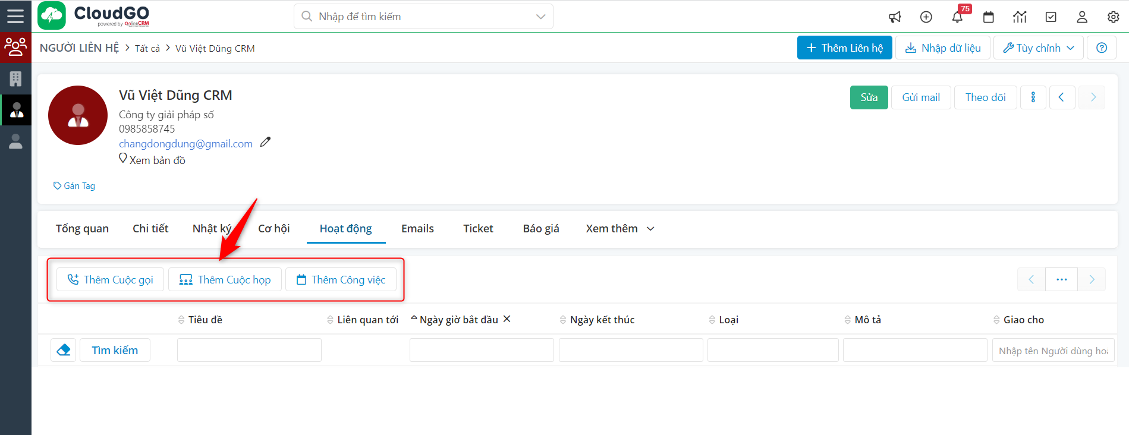Image resolution: width=1129 pixels, height=435 pixels.
Task: Focus the Giao cho user filter input
Action: point(1053,350)
